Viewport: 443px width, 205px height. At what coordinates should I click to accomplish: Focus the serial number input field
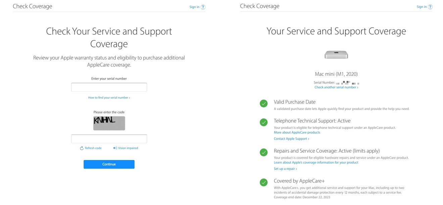coord(109,87)
